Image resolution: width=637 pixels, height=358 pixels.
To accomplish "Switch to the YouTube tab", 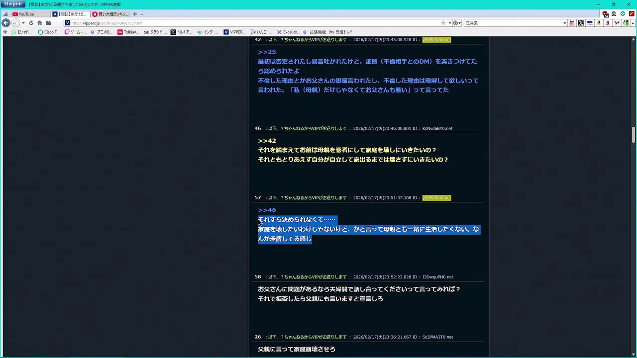I will point(30,14).
